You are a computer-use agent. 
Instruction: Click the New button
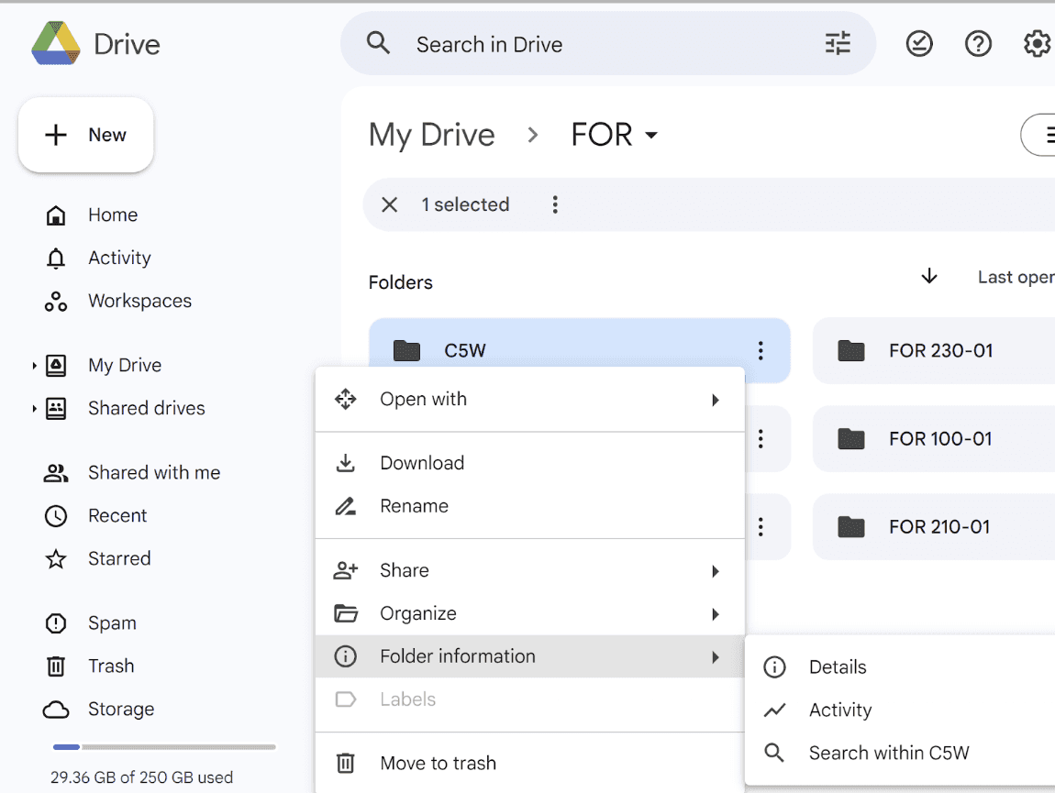tap(86, 135)
